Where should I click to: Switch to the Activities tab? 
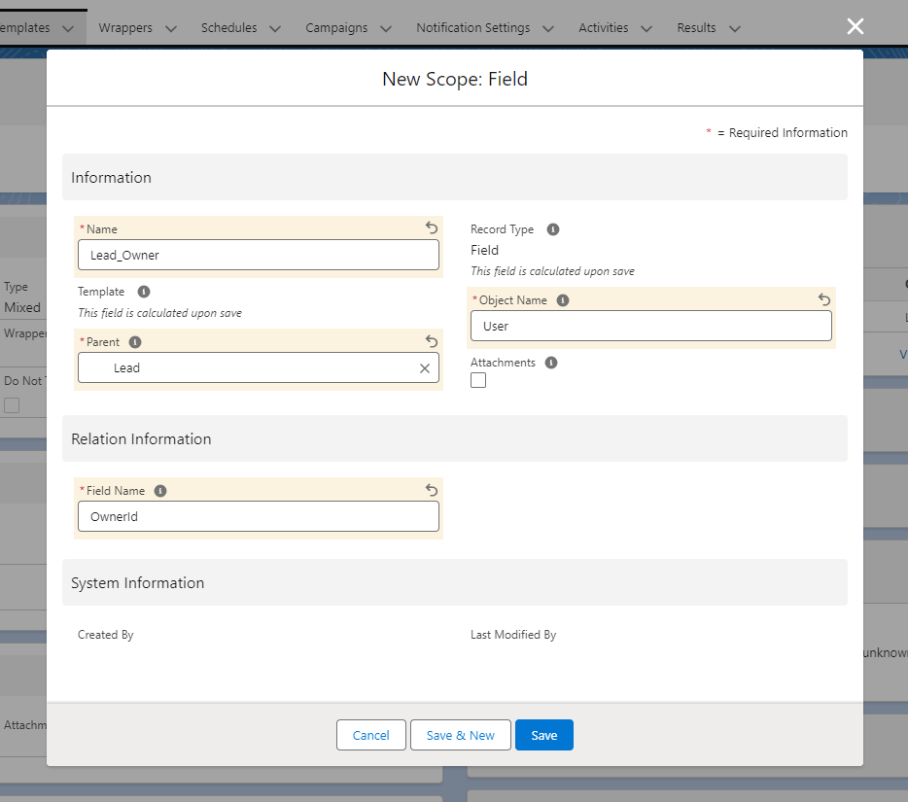[603, 28]
